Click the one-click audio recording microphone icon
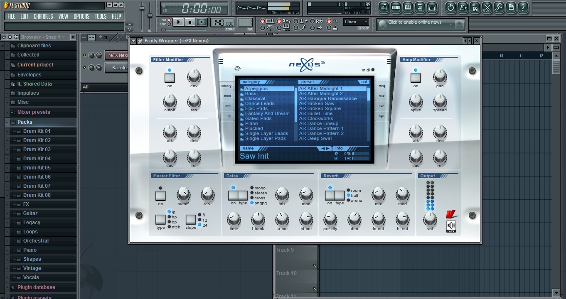The width and height of the screenshot is (566, 299). point(499,7)
